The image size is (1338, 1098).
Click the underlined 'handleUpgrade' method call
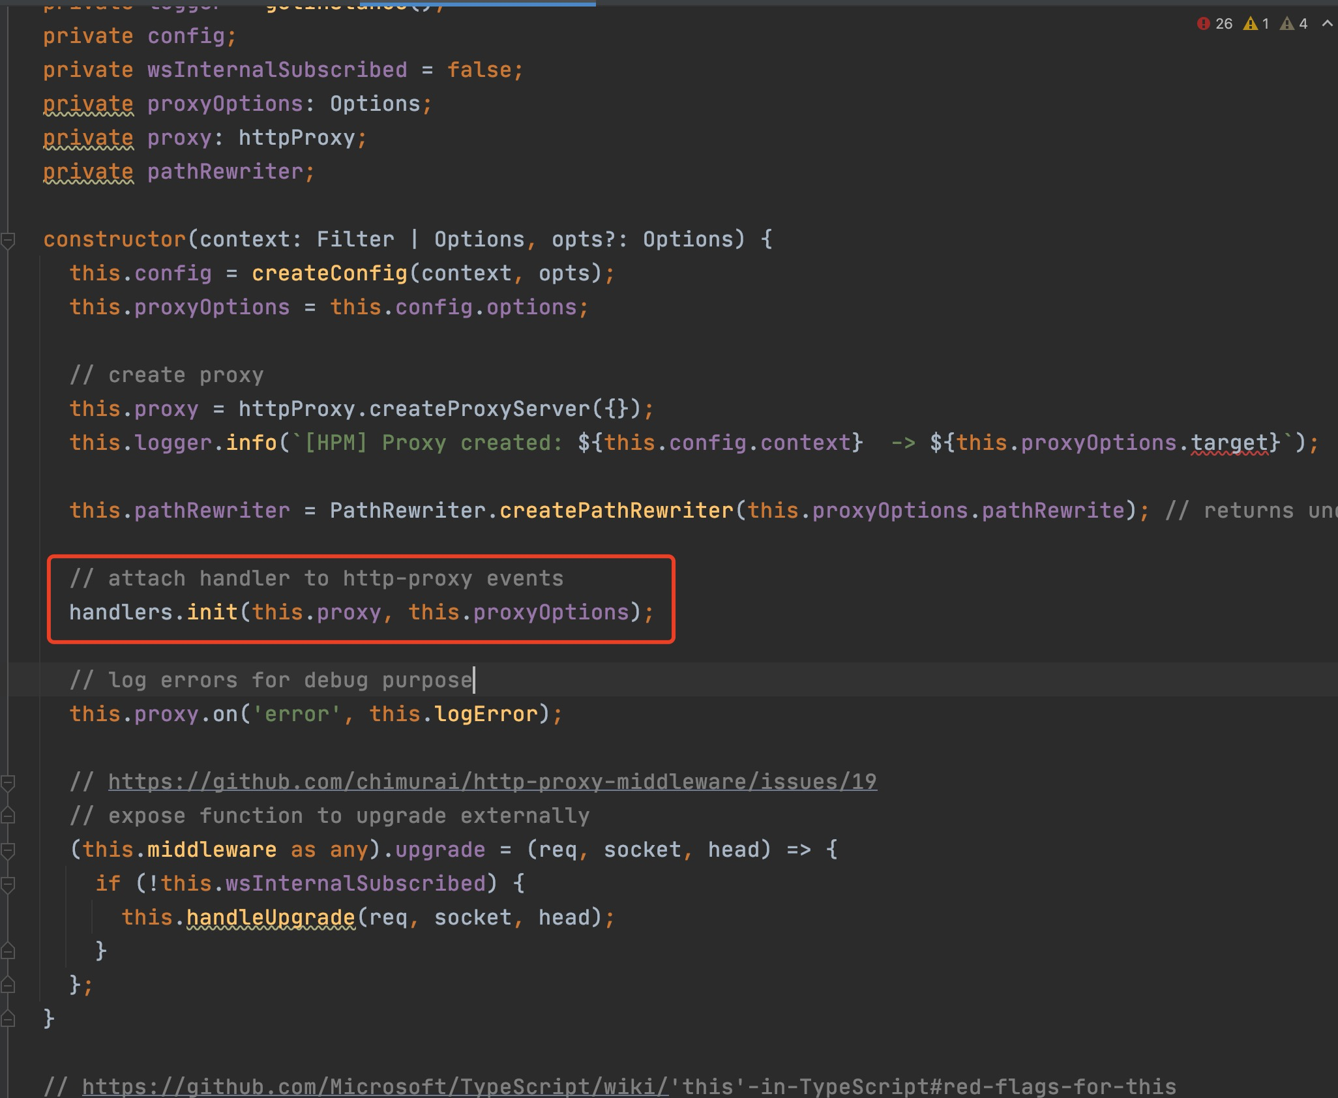point(271,917)
